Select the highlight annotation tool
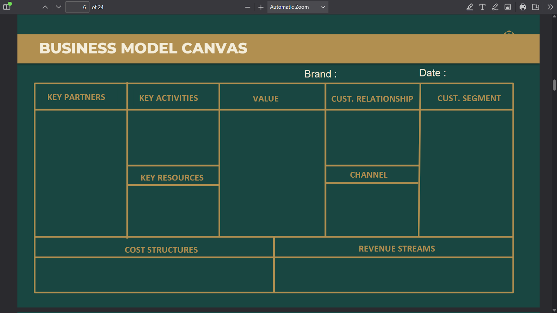The height and width of the screenshot is (313, 557). click(470, 7)
